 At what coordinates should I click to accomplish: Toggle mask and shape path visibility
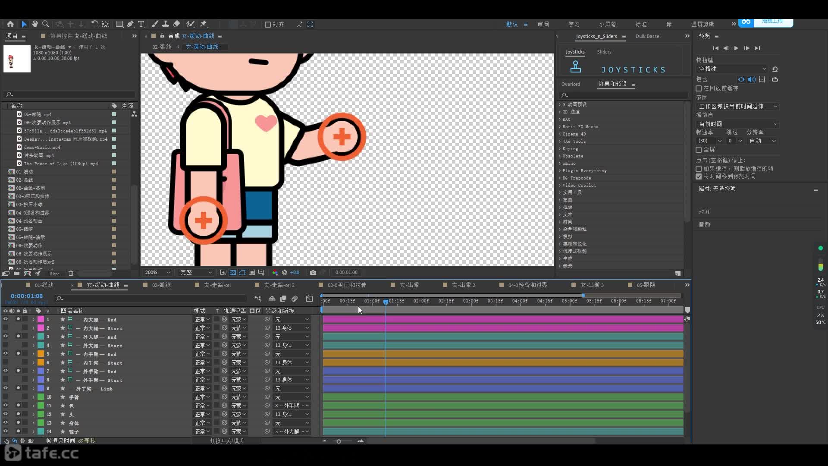pyautogui.click(x=242, y=272)
